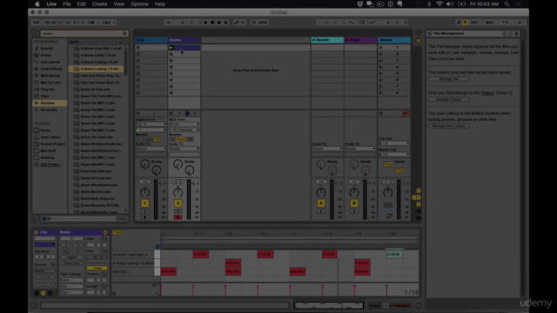Click Manage Project button

click(x=449, y=99)
